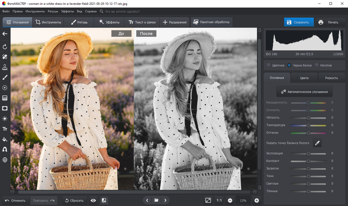Toggle the eye preview original icon
348x206 pixels.
click(93, 200)
